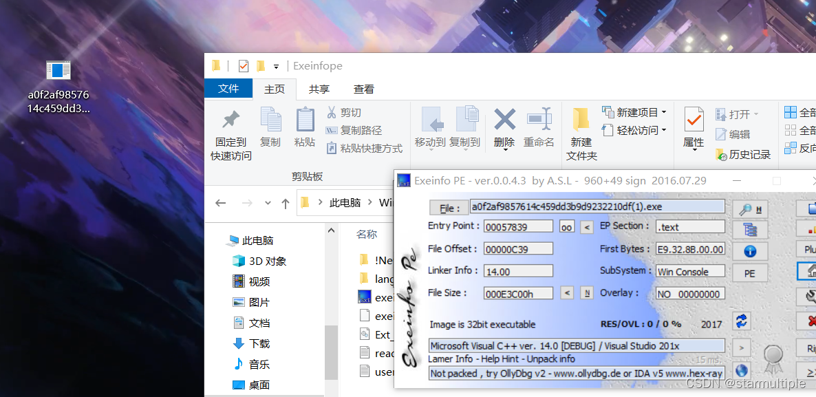Click the Explorer up arrow button
Screen dimensions: 816x397
(x=285, y=203)
